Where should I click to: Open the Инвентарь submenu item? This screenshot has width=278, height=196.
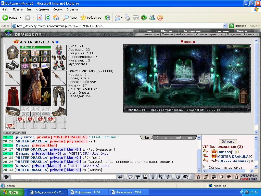pyautogui.click(x=151, y=34)
